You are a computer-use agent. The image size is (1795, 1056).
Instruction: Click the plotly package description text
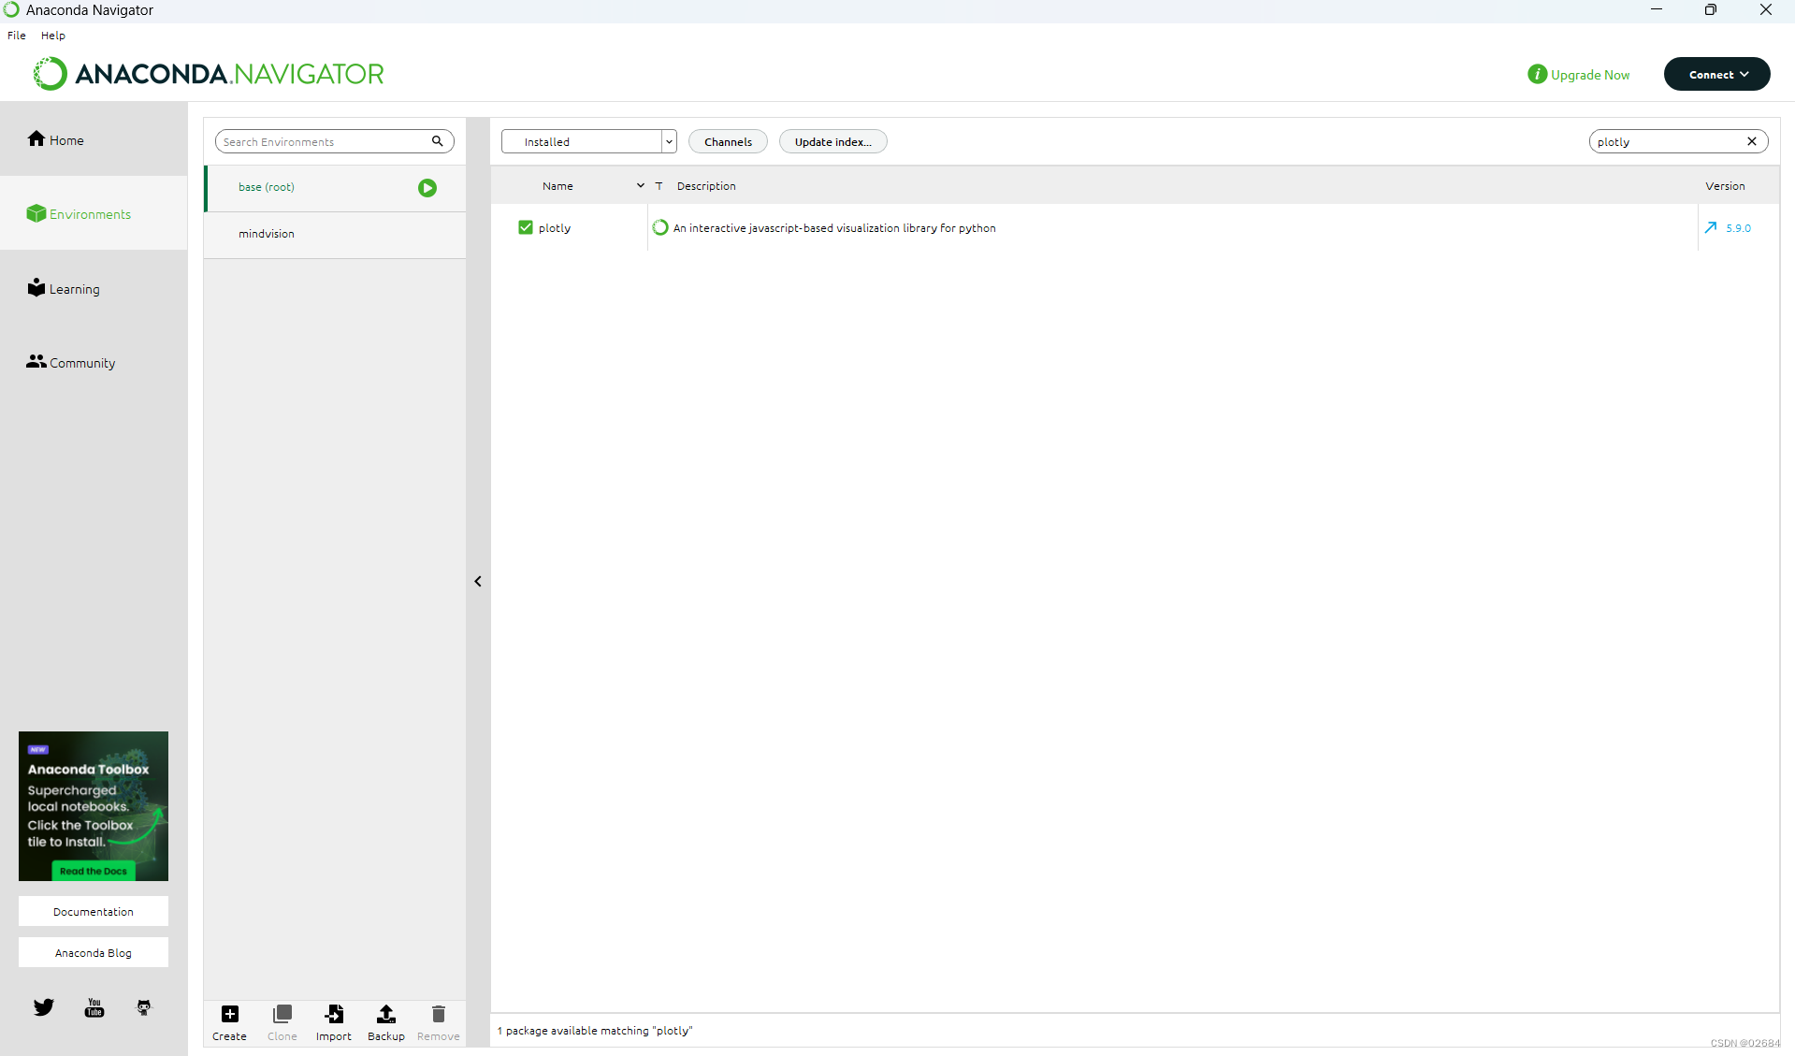(x=834, y=228)
